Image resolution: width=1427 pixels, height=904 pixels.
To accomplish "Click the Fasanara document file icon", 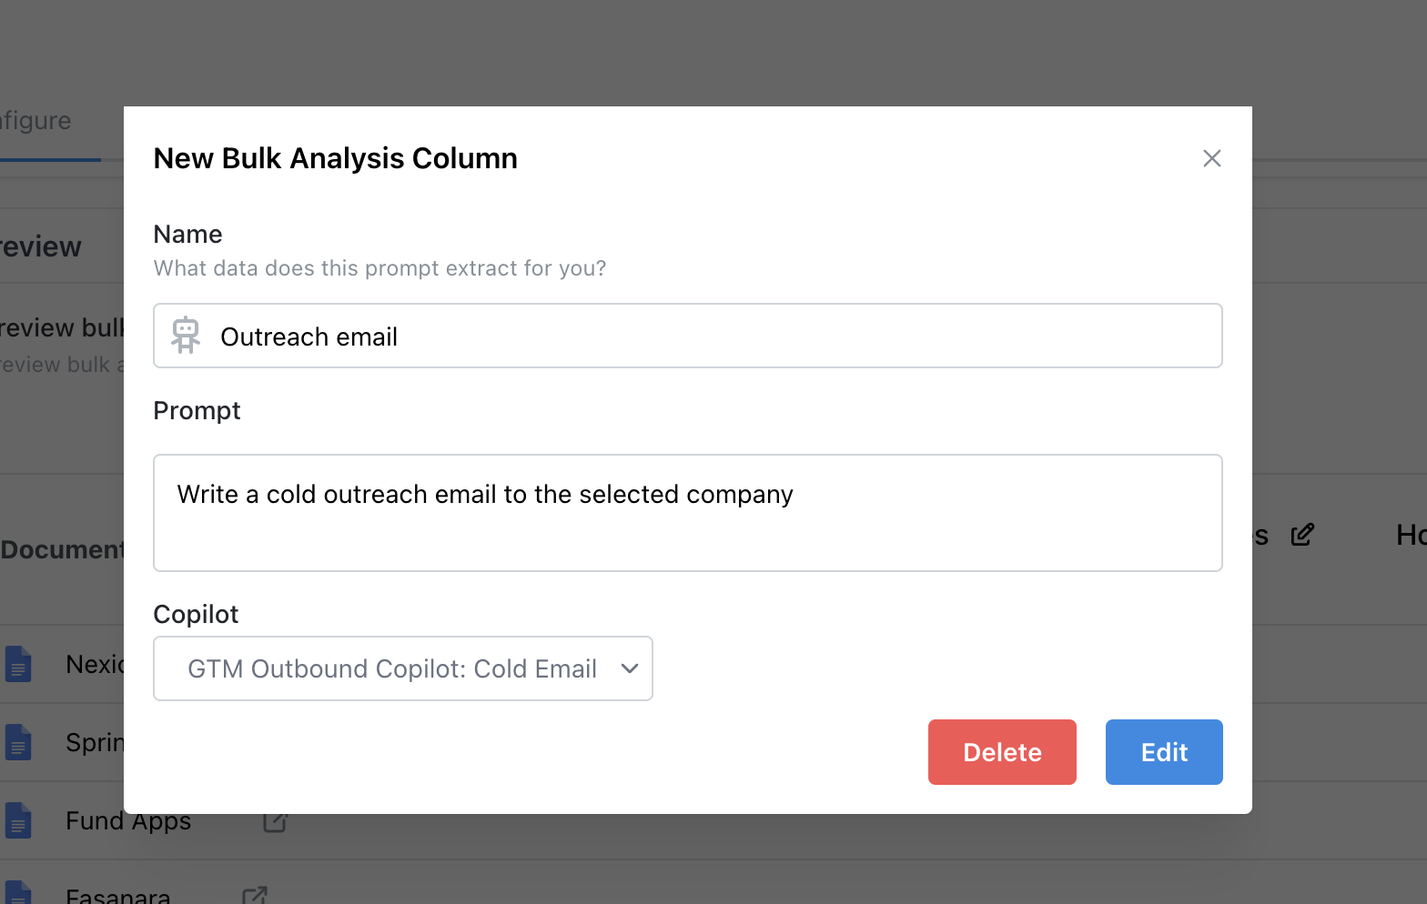I will point(18,893).
